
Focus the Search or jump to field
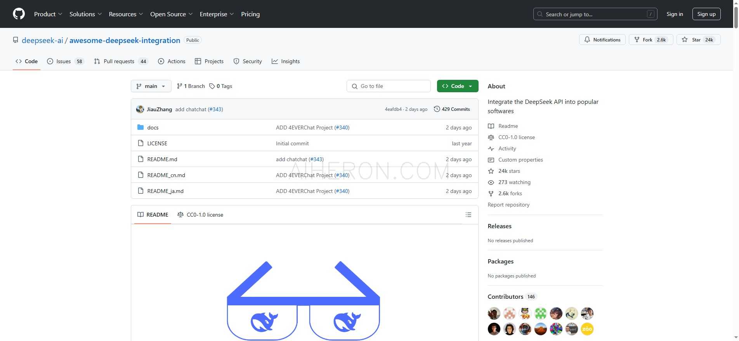(x=595, y=14)
